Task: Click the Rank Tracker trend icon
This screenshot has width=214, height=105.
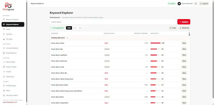Action: 4,62
